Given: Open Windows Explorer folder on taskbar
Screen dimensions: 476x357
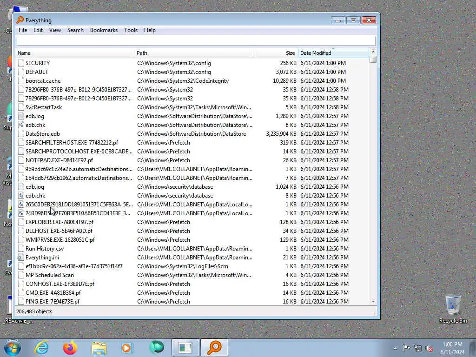Looking at the screenshot, I should click(x=99, y=349).
